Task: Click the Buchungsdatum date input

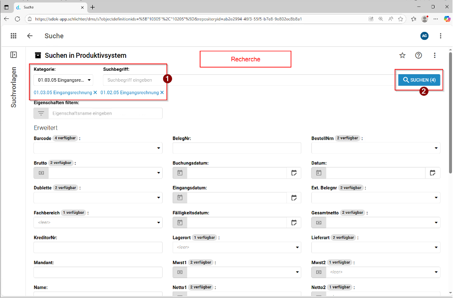Action: coord(237,173)
